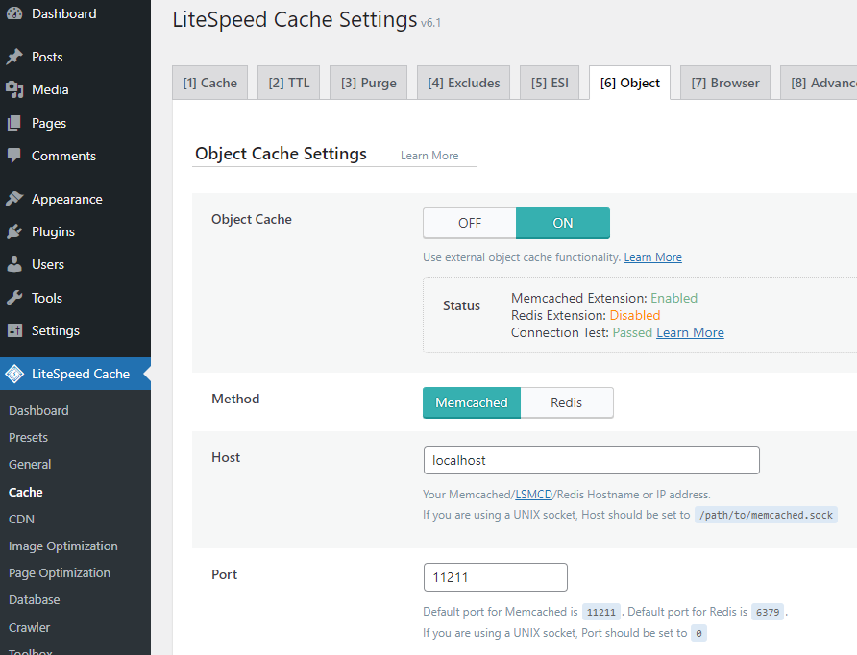Click the Appearance paintbrush icon
The width and height of the screenshot is (857, 655).
point(14,199)
